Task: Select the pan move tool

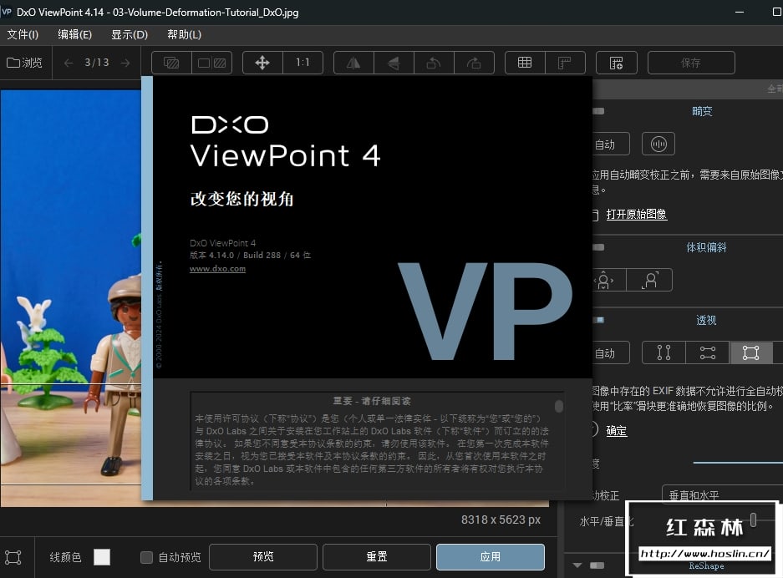Action: coord(262,63)
